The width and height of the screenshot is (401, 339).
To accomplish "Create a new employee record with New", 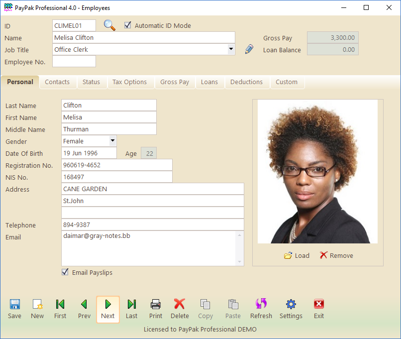I will click(37, 309).
